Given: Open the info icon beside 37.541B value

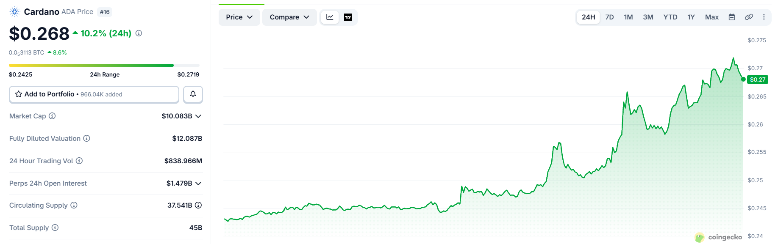Looking at the screenshot, I should [198, 205].
